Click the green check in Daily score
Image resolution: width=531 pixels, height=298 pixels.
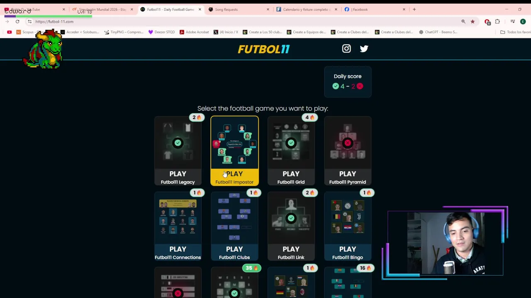336,86
